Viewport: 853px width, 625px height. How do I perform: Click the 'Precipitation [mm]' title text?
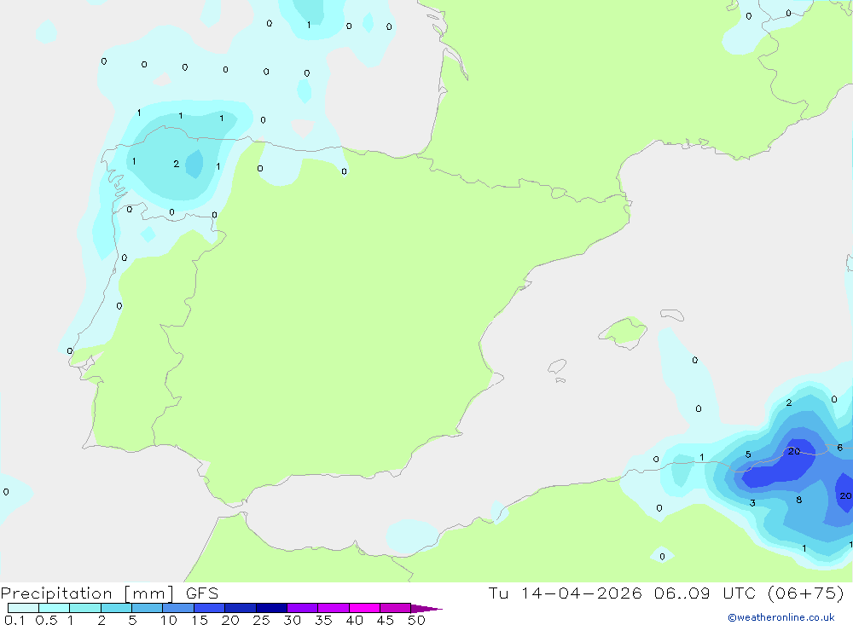tap(87, 593)
